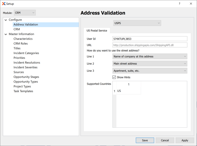Click row header 1 in Supported Countries
The height and width of the screenshot is (146, 197).
point(114,91)
